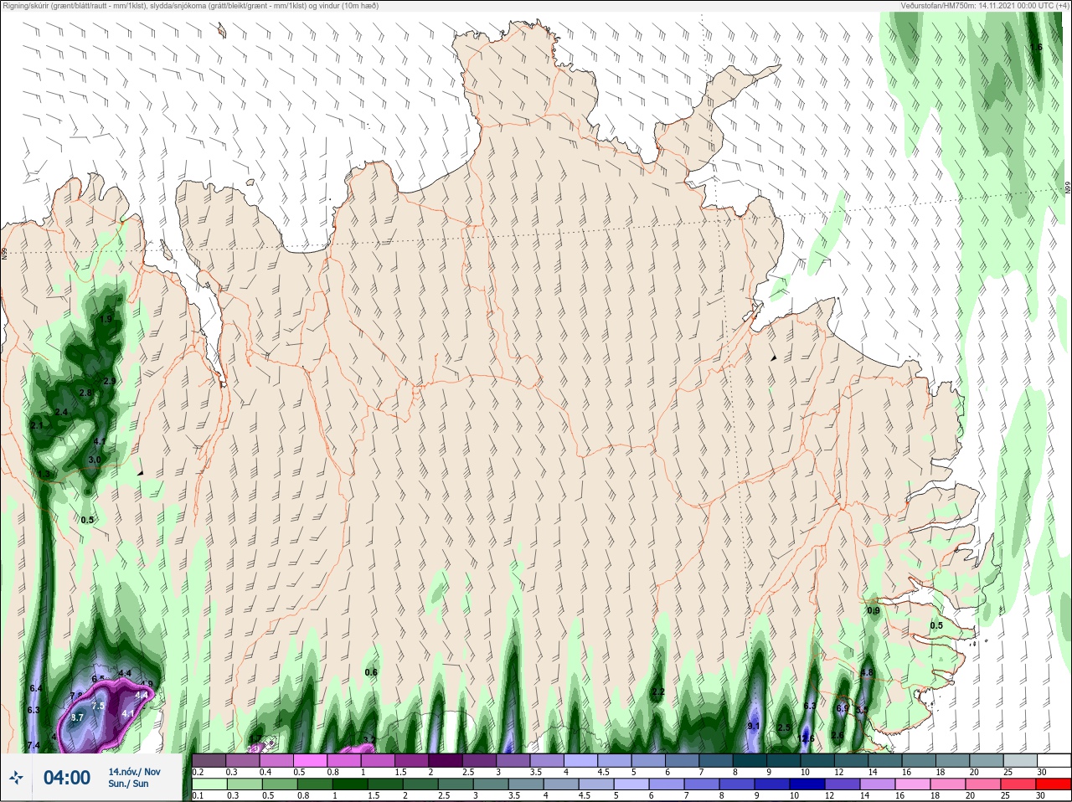This screenshot has width=1072, height=802.
Task: Select the palest green 0.1 swatch in lower legend
Action: (x=209, y=784)
